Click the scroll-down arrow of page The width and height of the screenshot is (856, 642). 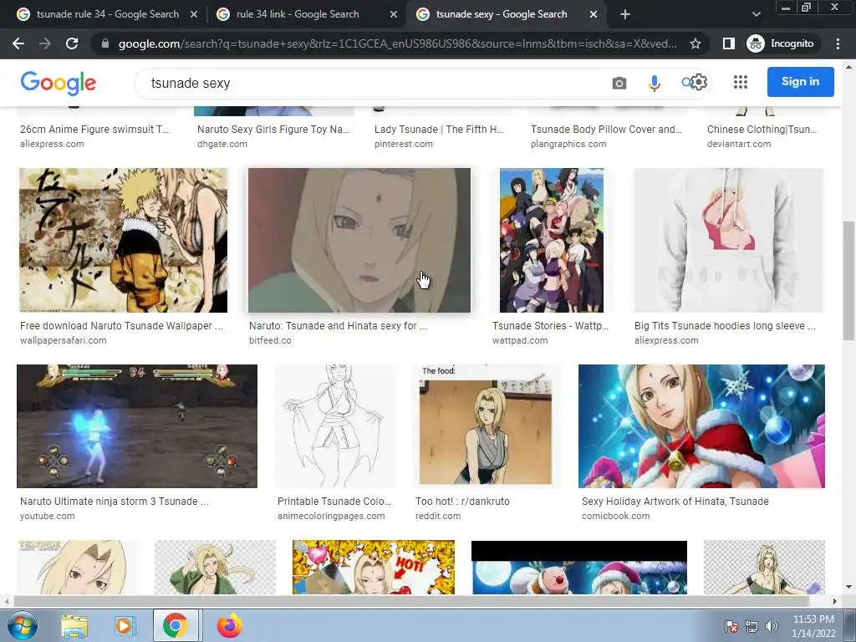[848, 588]
